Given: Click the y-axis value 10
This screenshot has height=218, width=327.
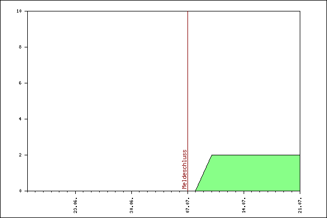Looking at the screenshot, I should point(20,11).
